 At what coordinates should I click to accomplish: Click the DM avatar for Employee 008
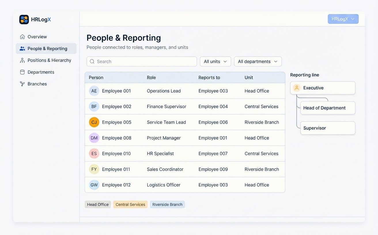(94, 138)
